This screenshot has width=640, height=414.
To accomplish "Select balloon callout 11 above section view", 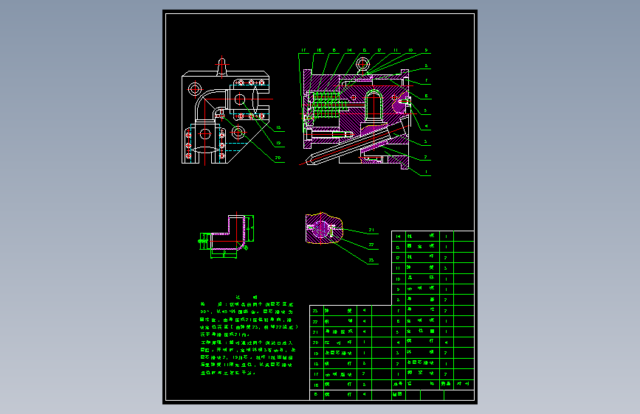I will (396, 51).
